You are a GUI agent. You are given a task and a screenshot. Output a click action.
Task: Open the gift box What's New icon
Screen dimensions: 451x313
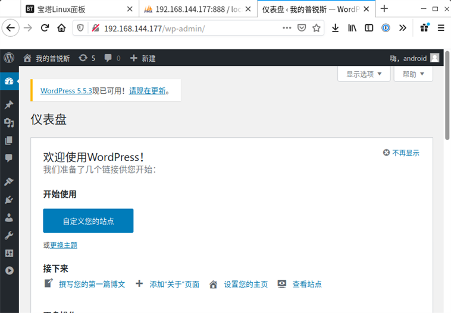pos(425,27)
